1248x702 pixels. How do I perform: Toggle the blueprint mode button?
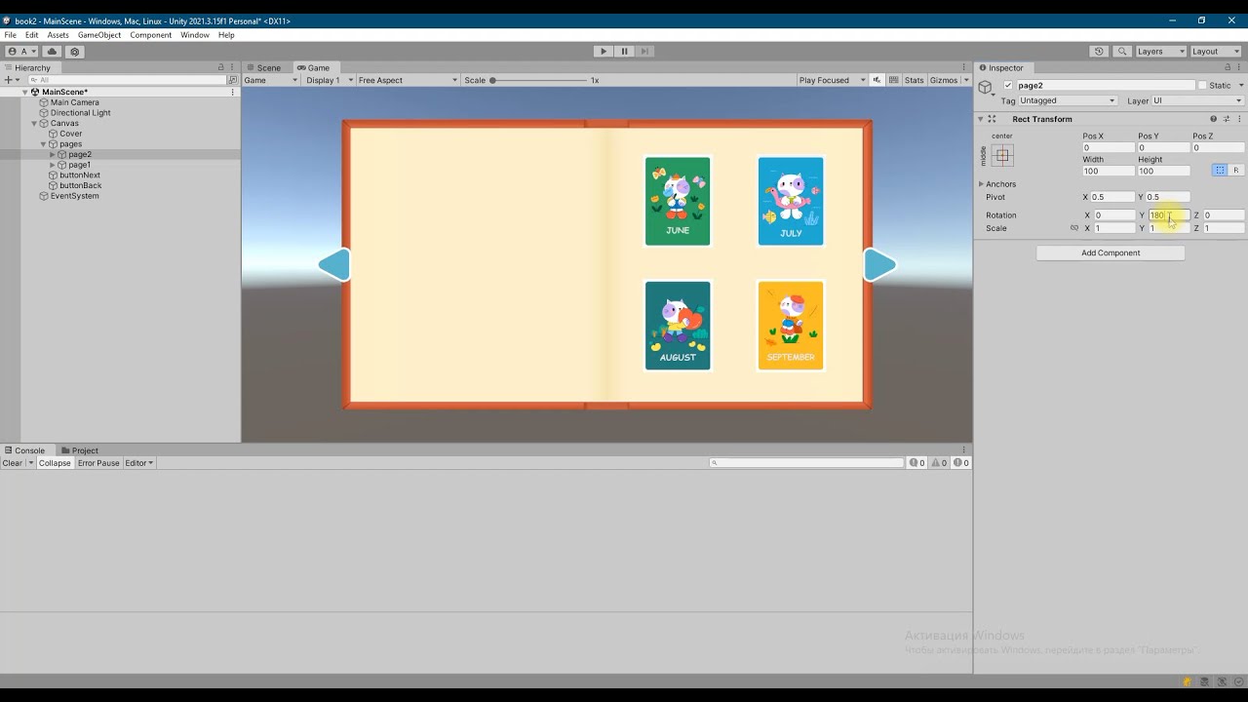(1220, 171)
